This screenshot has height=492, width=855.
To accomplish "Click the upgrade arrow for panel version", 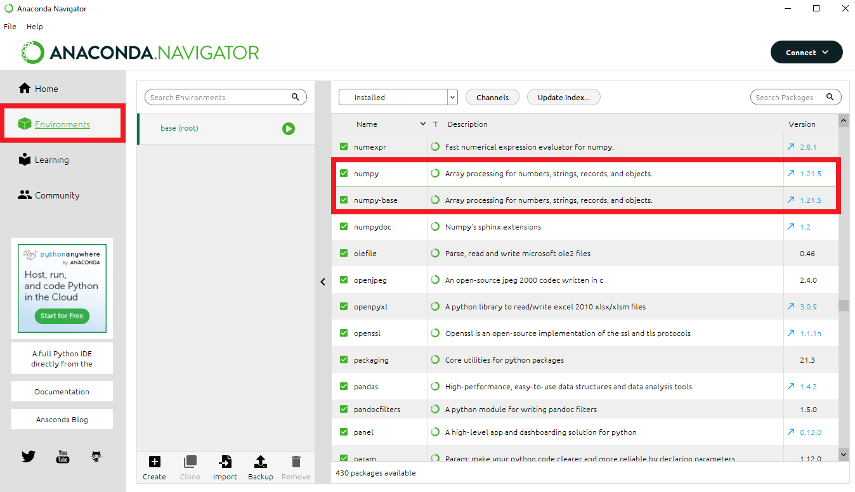I will (791, 432).
